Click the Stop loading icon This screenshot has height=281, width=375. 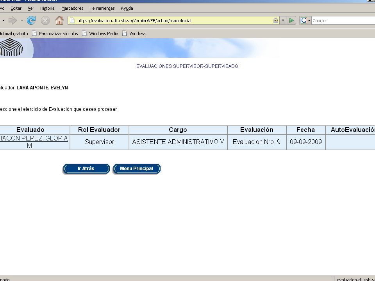click(x=45, y=21)
